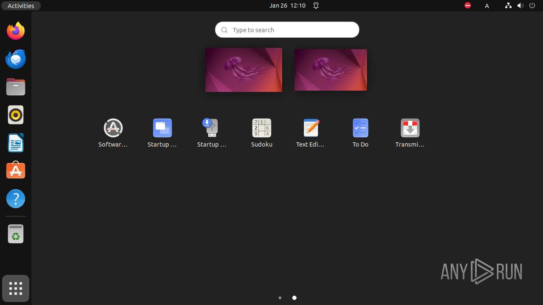Open the Transmission torrent app

(410, 133)
